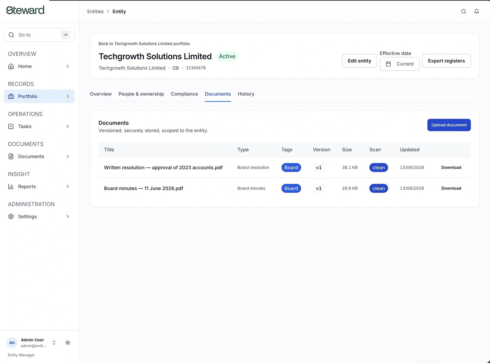Switch to the History tab

point(246,94)
